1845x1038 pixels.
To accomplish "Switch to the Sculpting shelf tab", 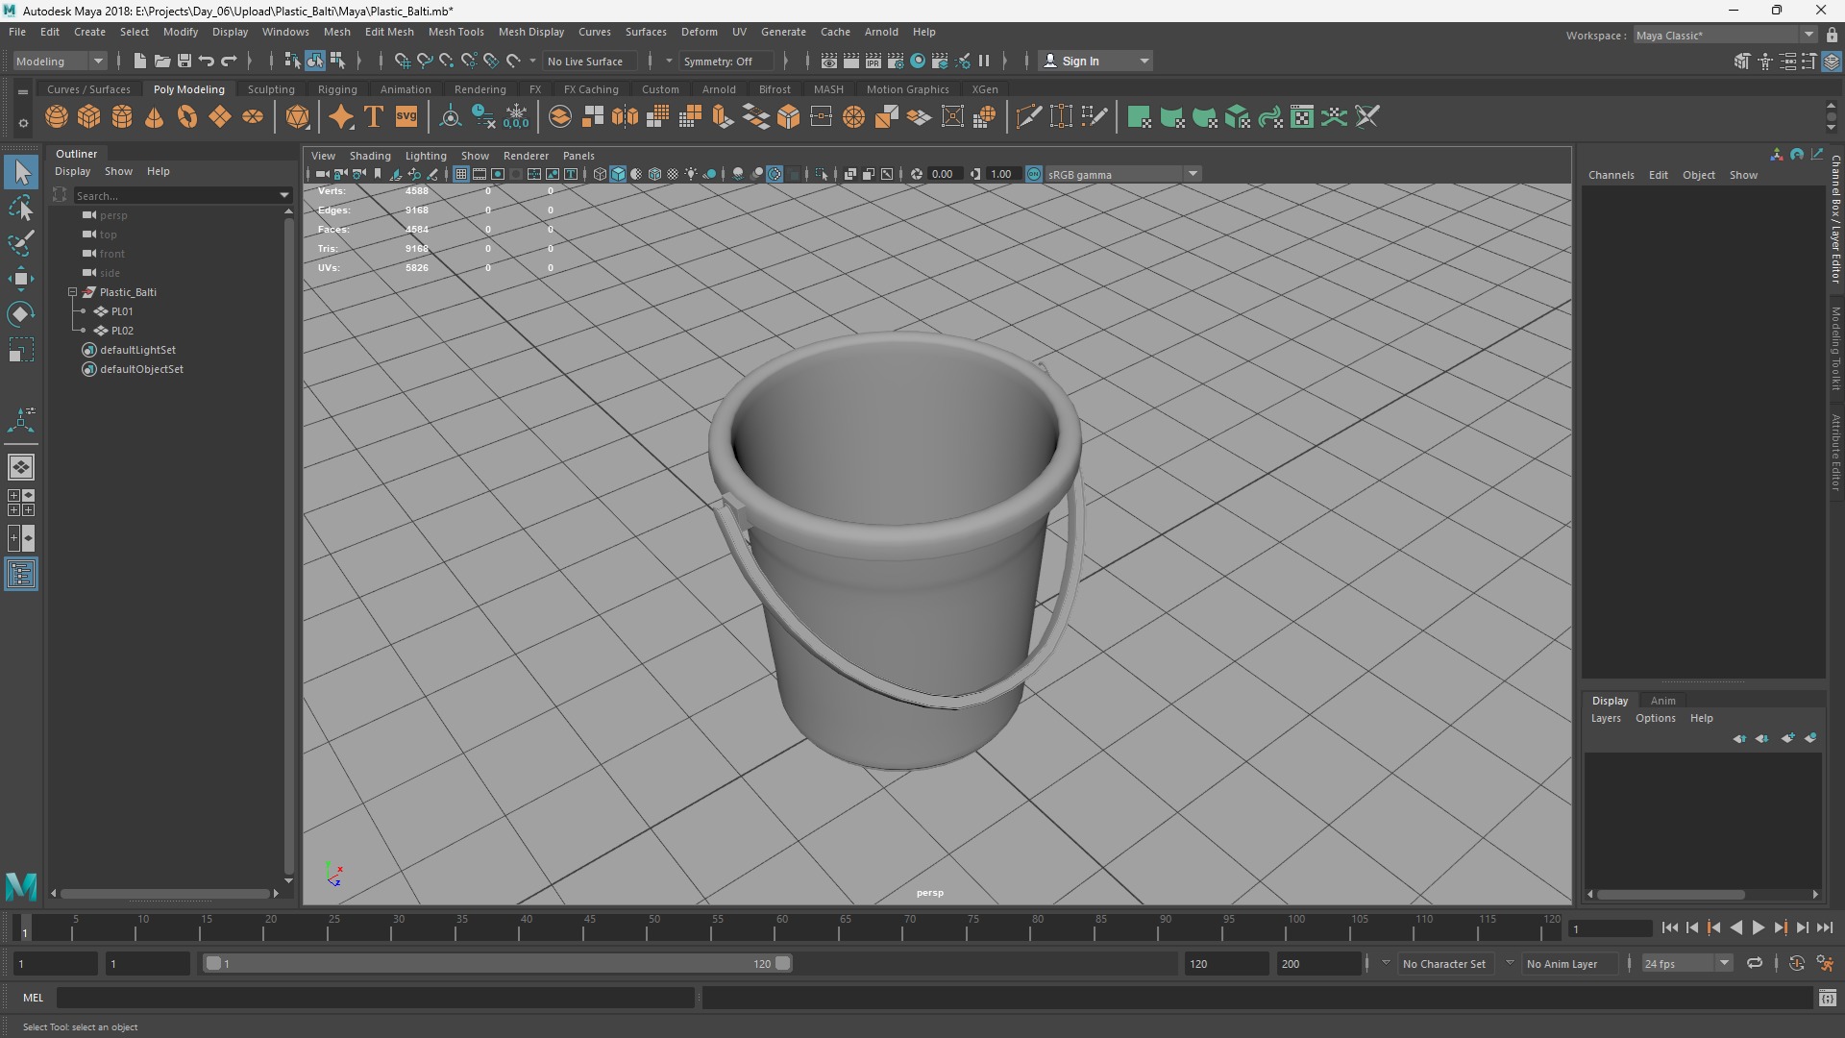I will click(x=271, y=89).
